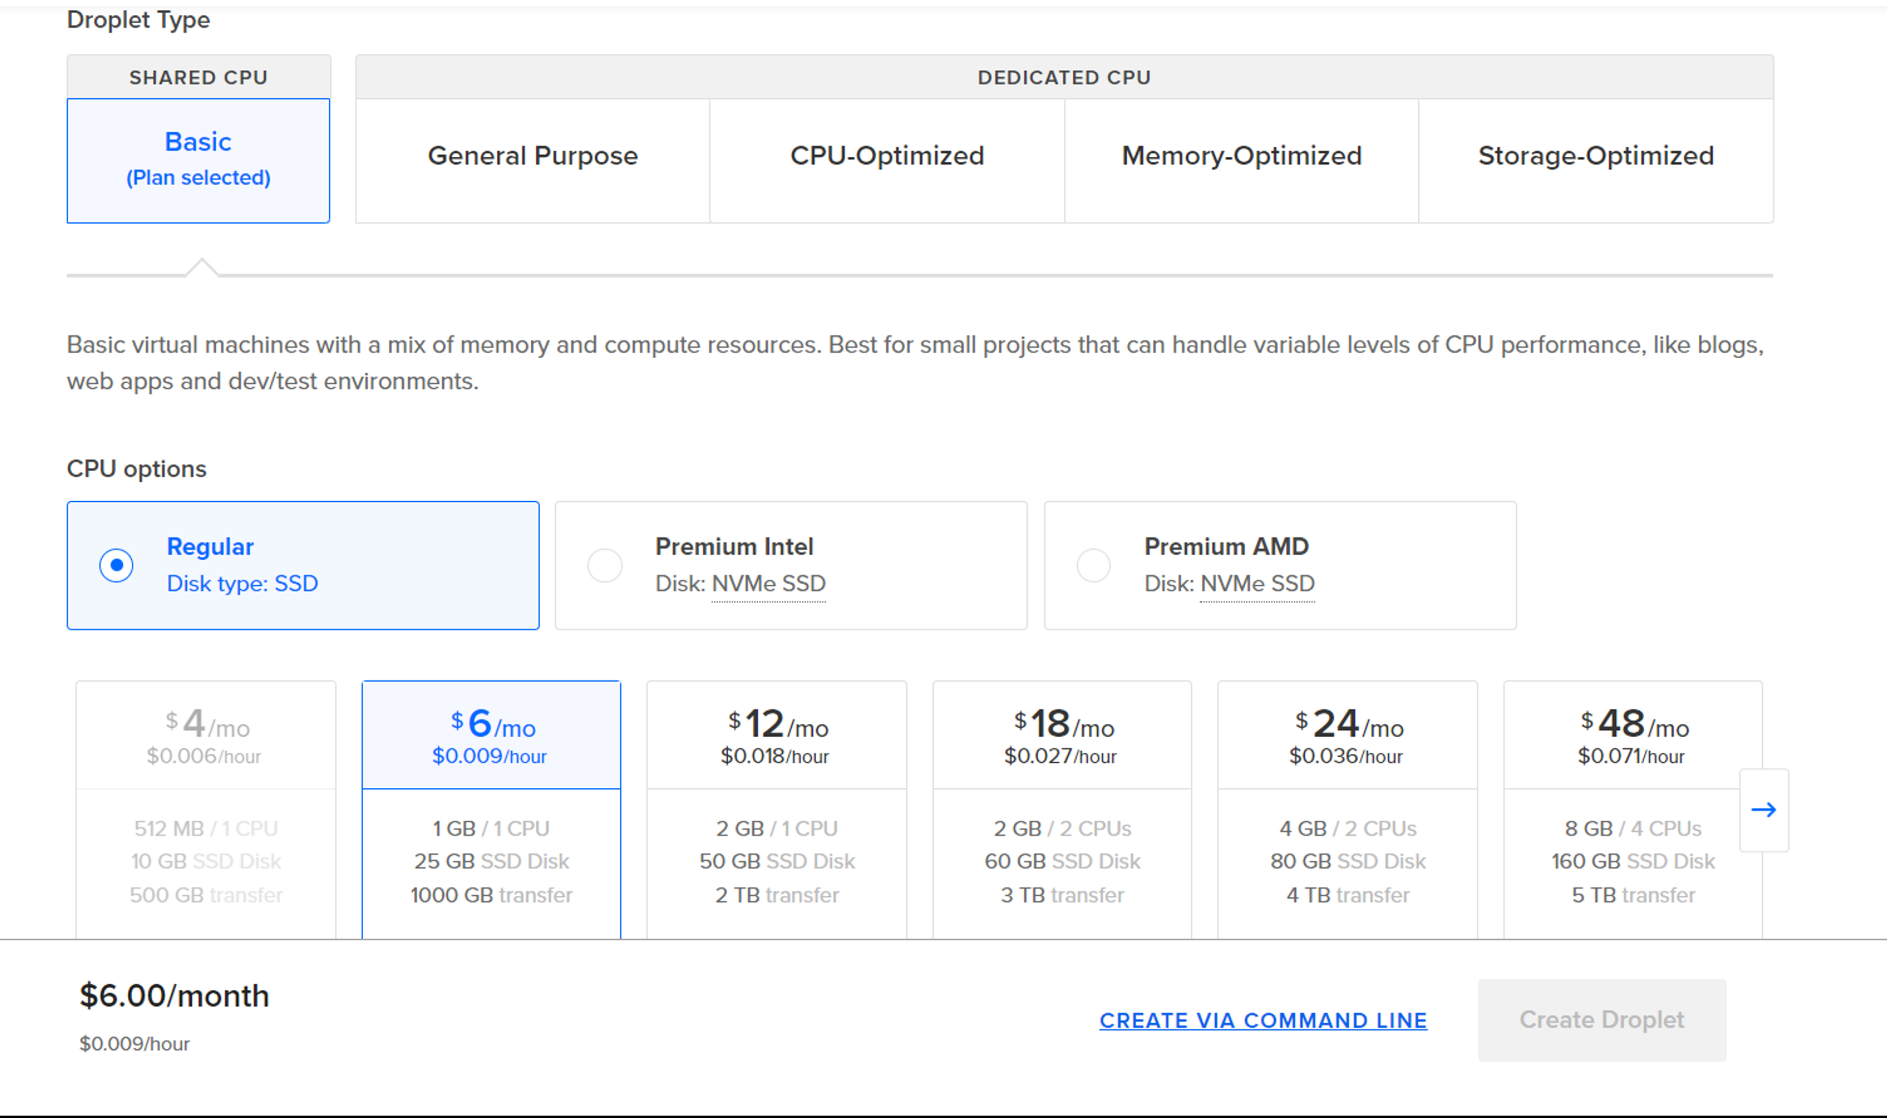
Task: Select the Regular CPU radio button
Action: (116, 565)
